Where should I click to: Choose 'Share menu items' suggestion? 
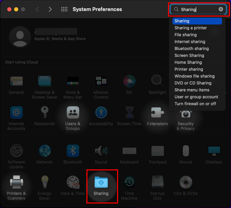pos(192,90)
